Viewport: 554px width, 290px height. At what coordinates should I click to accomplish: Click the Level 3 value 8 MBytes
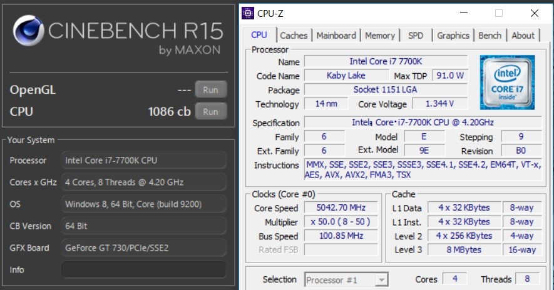[x=464, y=249]
